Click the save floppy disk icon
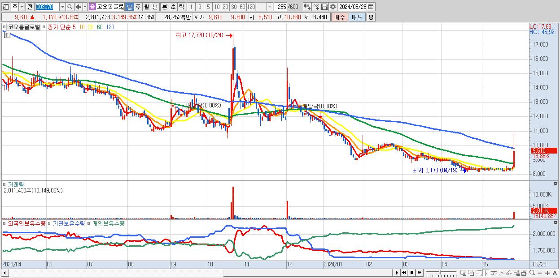 324,7
